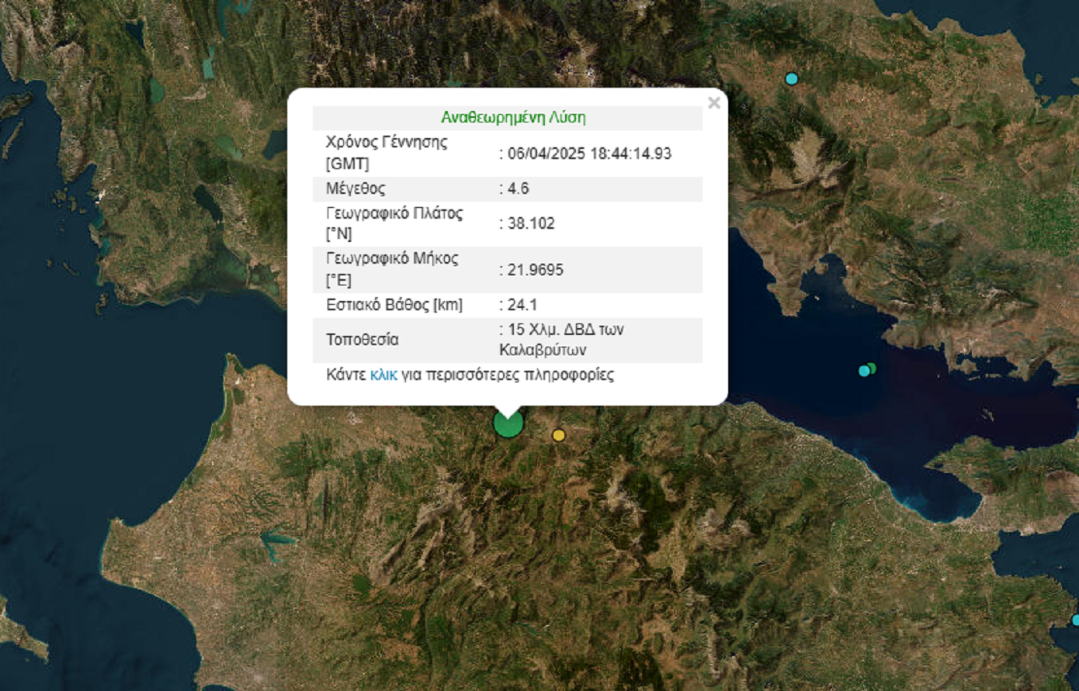Click the Αναθεωρημένη Λύση popup title
Viewport: 1079px width, 691px height.
[513, 118]
